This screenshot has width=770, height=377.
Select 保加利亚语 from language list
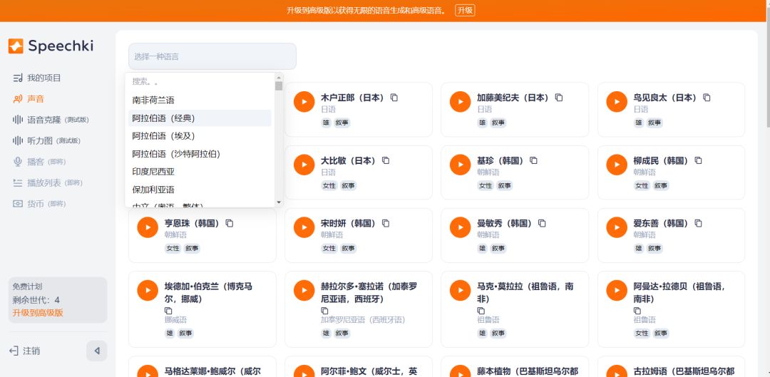(200, 190)
